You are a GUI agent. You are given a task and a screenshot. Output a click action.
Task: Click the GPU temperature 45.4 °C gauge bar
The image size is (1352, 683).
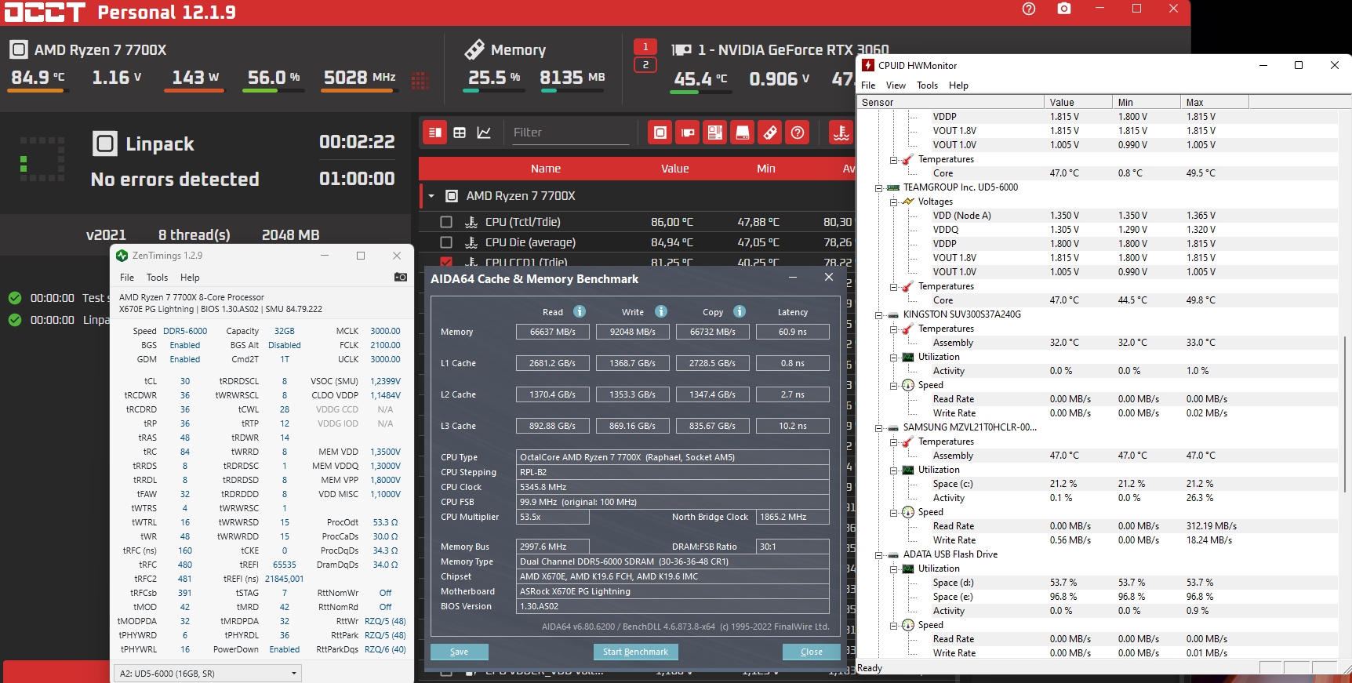click(701, 93)
